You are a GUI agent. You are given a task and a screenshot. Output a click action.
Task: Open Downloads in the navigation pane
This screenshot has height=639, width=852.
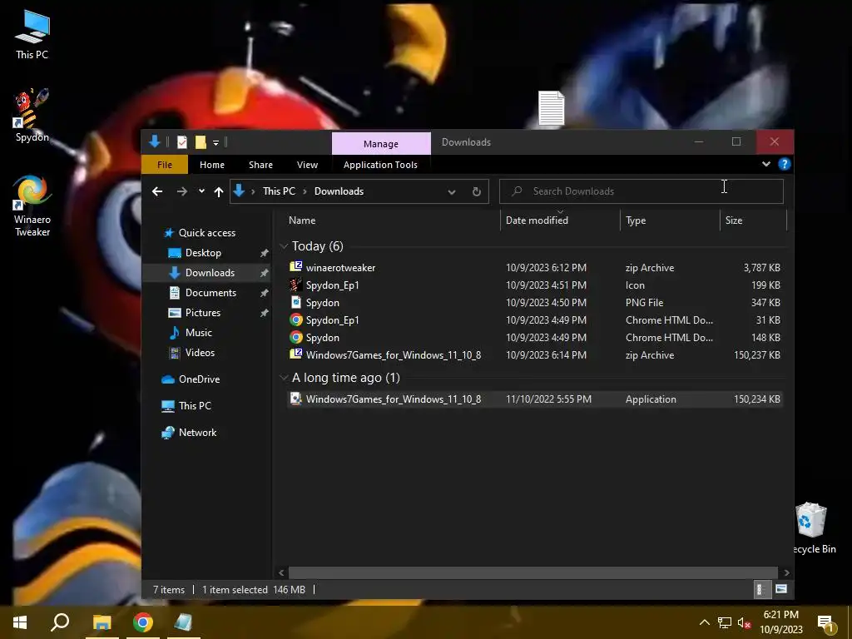point(209,273)
